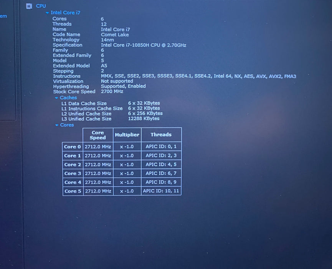The width and height of the screenshot is (332, 269).
Task: Open the CPU section heading
Action: click(41, 6)
